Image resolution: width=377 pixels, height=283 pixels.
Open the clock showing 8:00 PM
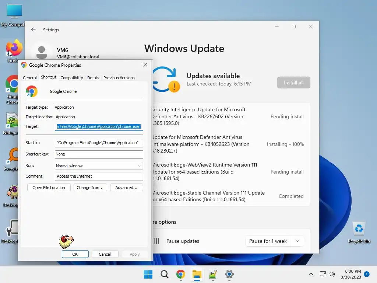click(351, 274)
